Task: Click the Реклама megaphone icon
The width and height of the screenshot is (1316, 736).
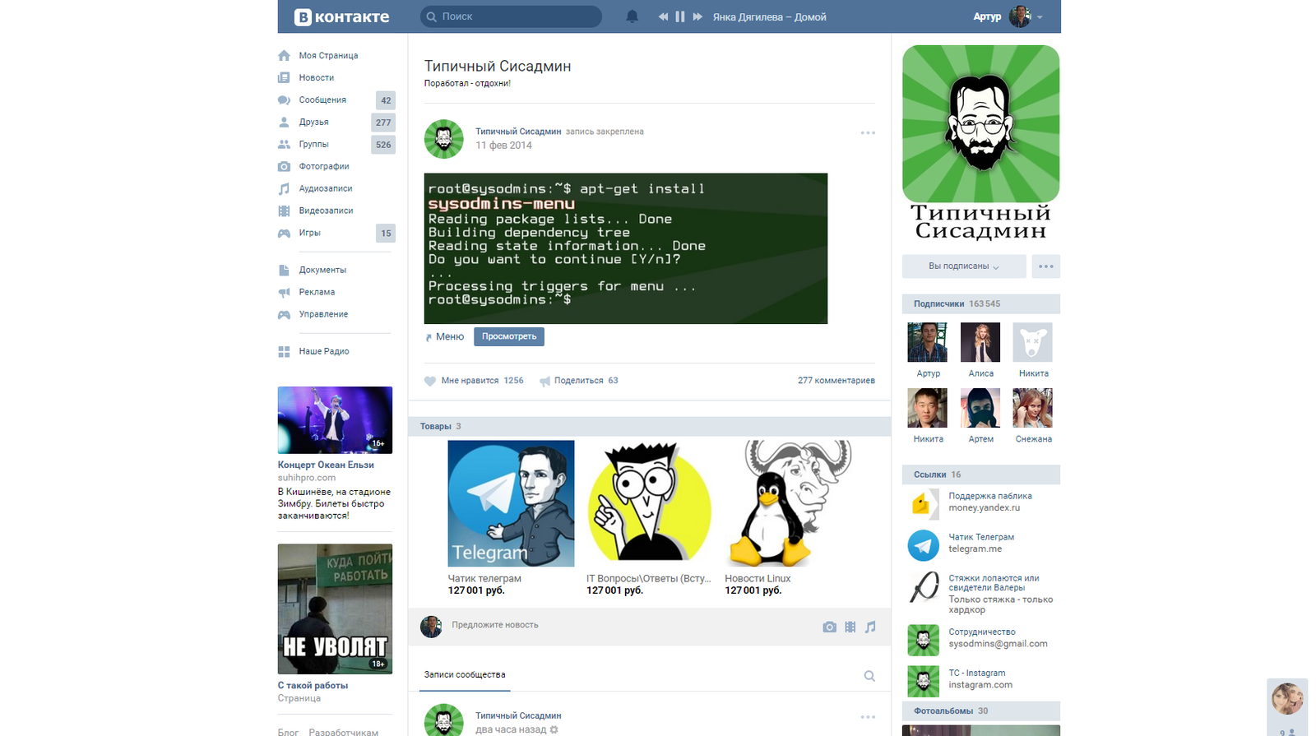Action: point(284,292)
